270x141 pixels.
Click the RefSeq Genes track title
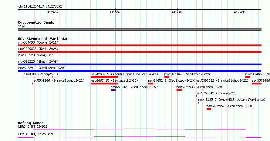(x=31, y=123)
